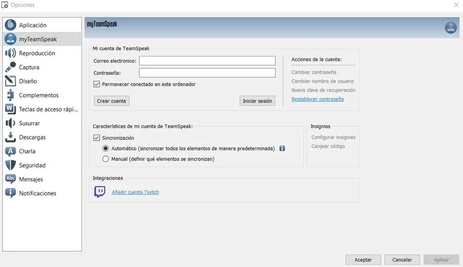Click the Configurar insignias option
The image size is (463, 267).
(x=333, y=137)
